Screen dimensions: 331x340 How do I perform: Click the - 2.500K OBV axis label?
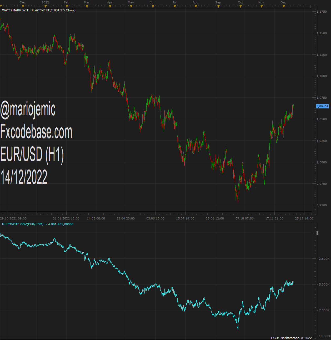(323, 259)
